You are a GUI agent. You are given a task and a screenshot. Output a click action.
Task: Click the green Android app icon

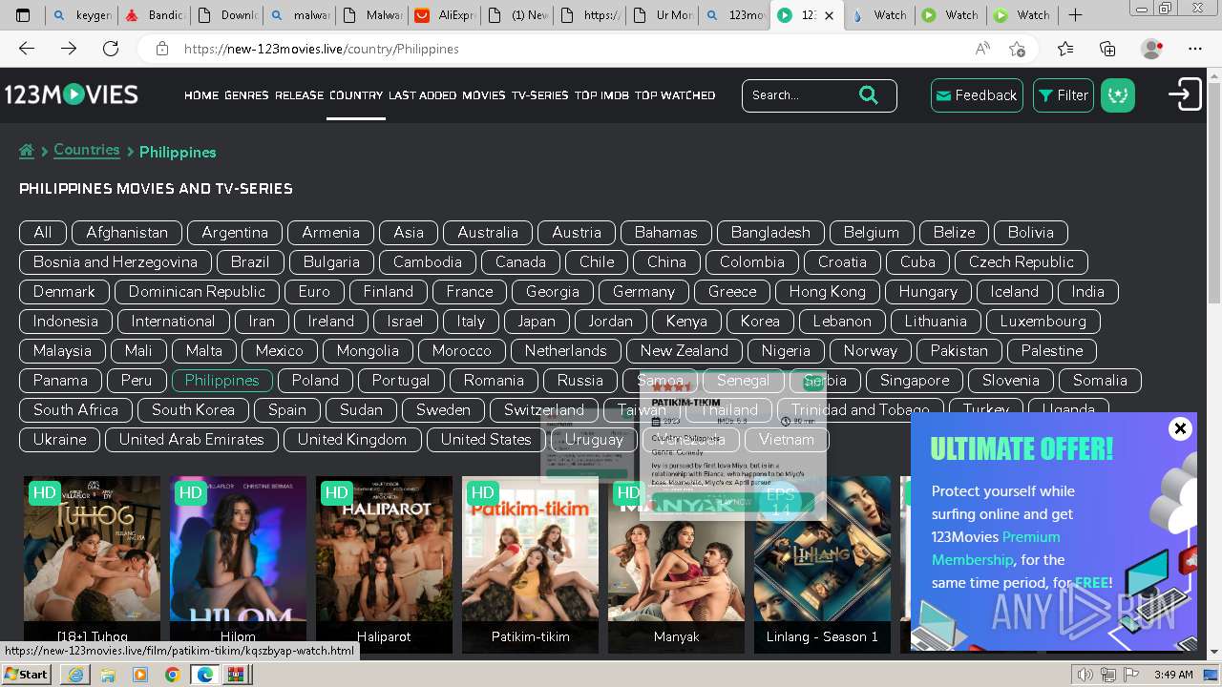1118,95
